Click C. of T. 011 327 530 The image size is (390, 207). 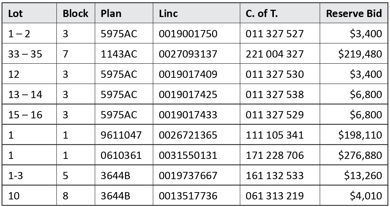[x=275, y=74]
